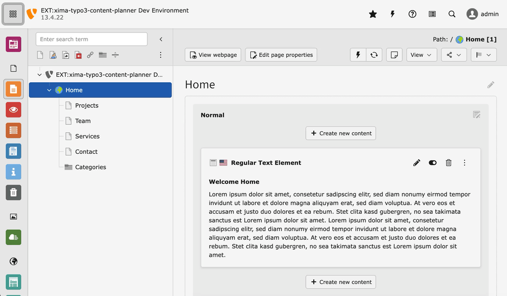Collapse the root site tree node
The height and width of the screenshot is (296, 507).
point(40,75)
